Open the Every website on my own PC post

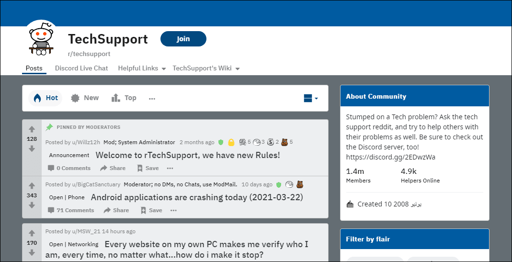(178, 249)
